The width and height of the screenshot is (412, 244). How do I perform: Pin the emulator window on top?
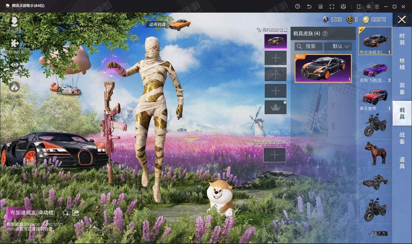click(x=368, y=6)
